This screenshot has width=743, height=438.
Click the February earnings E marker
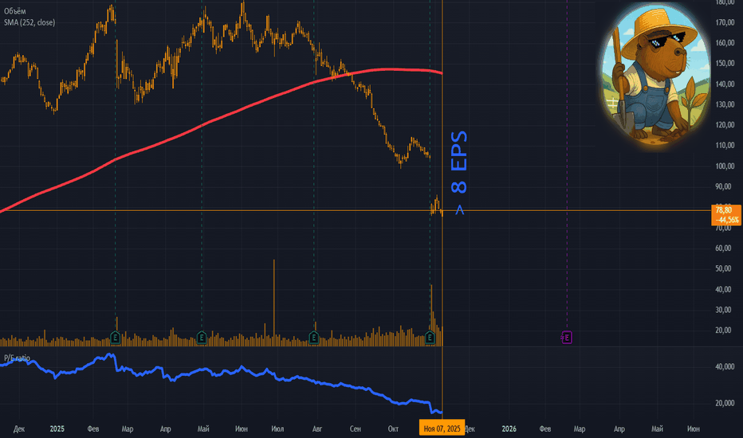pyautogui.click(x=116, y=338)
